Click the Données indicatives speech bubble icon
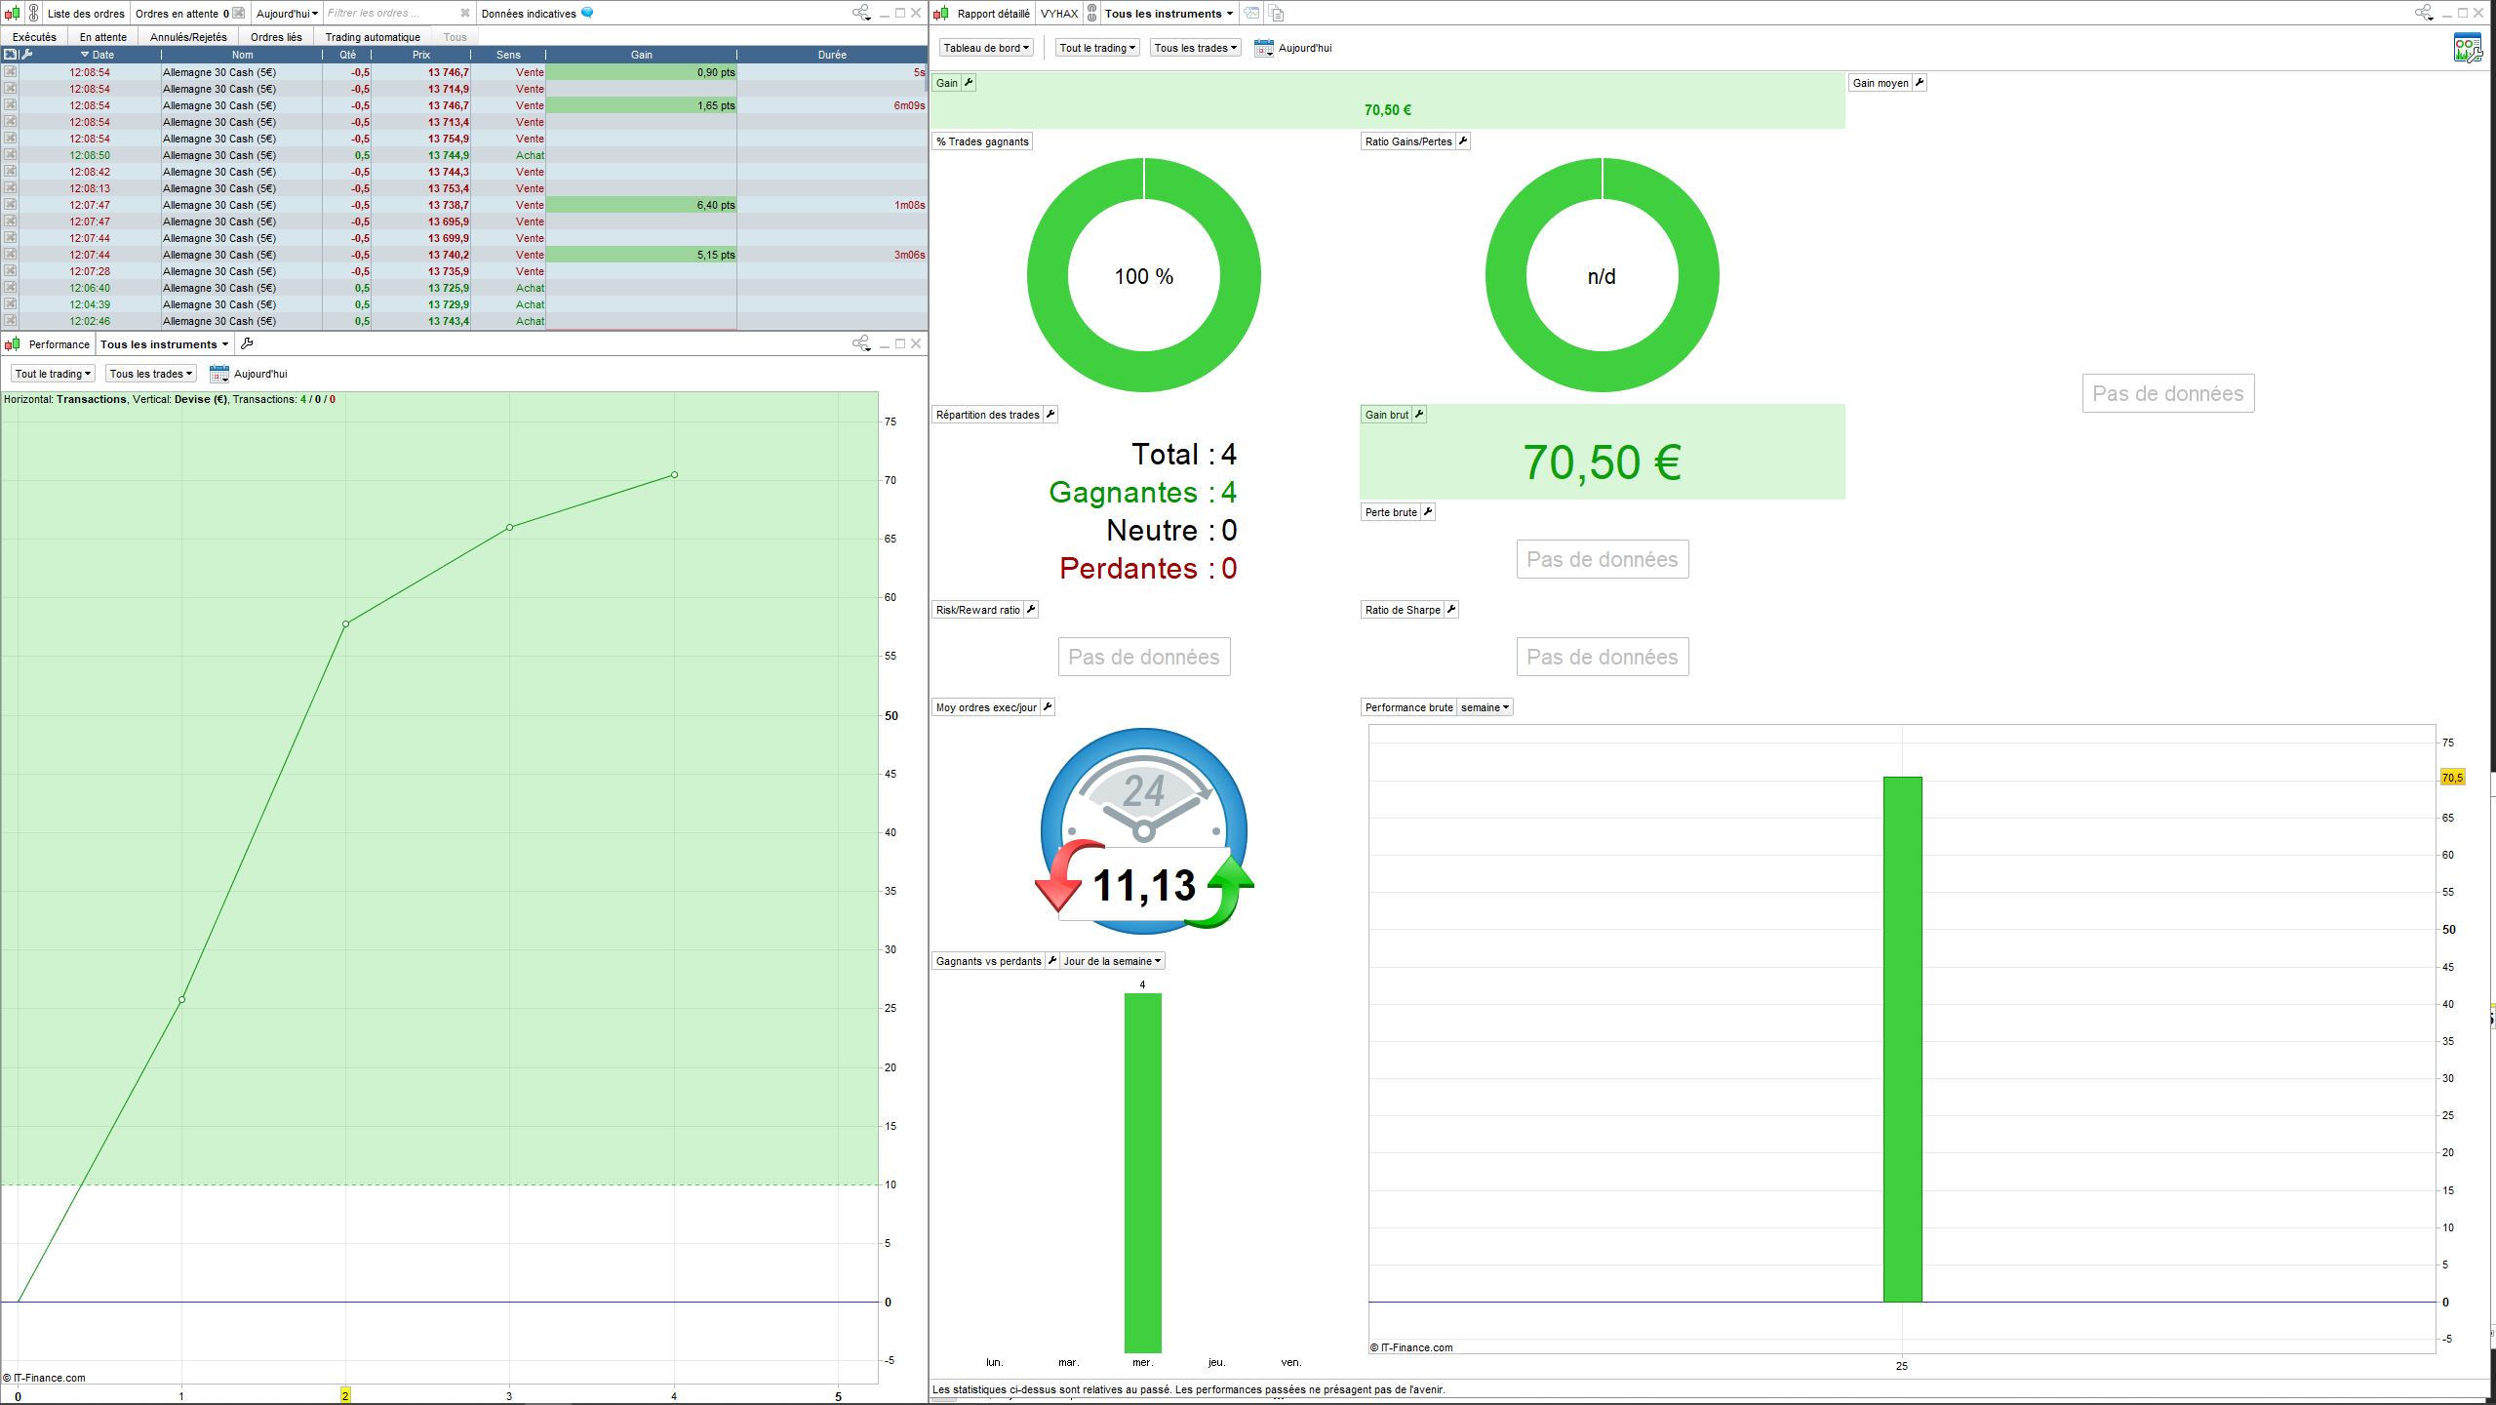 tap(587, 13)
